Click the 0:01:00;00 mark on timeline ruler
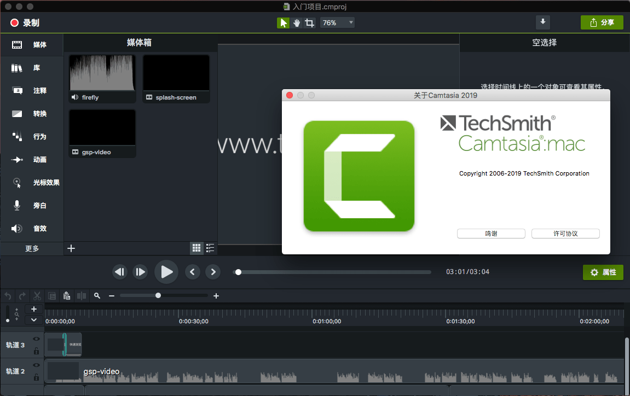Screen dimensions: 630x396 click(327, 321)
